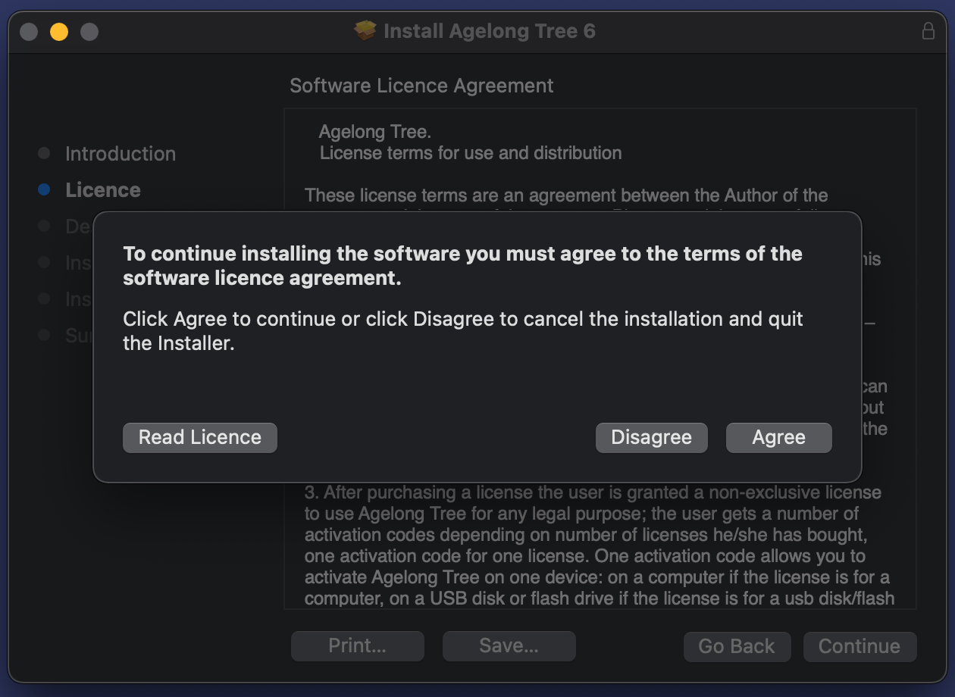The image size is (955, 697).
Task: Click the grey close window dot
Action: click(29, 32)
